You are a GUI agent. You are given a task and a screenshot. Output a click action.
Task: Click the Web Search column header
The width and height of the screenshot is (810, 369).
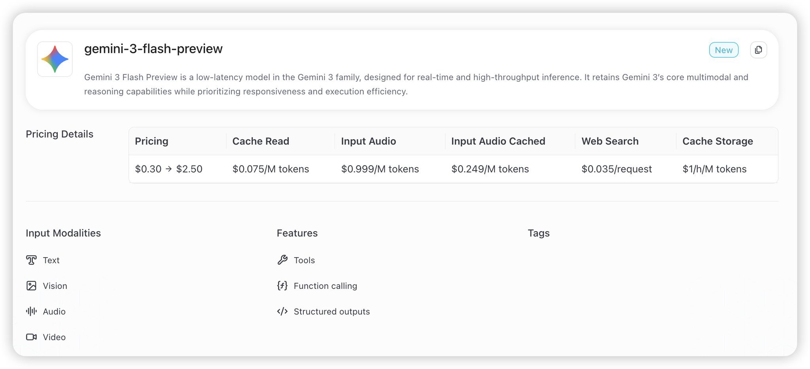click(610, 141)
